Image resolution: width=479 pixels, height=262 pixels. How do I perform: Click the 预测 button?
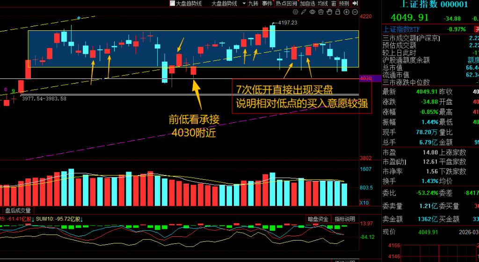click(344, 3)
